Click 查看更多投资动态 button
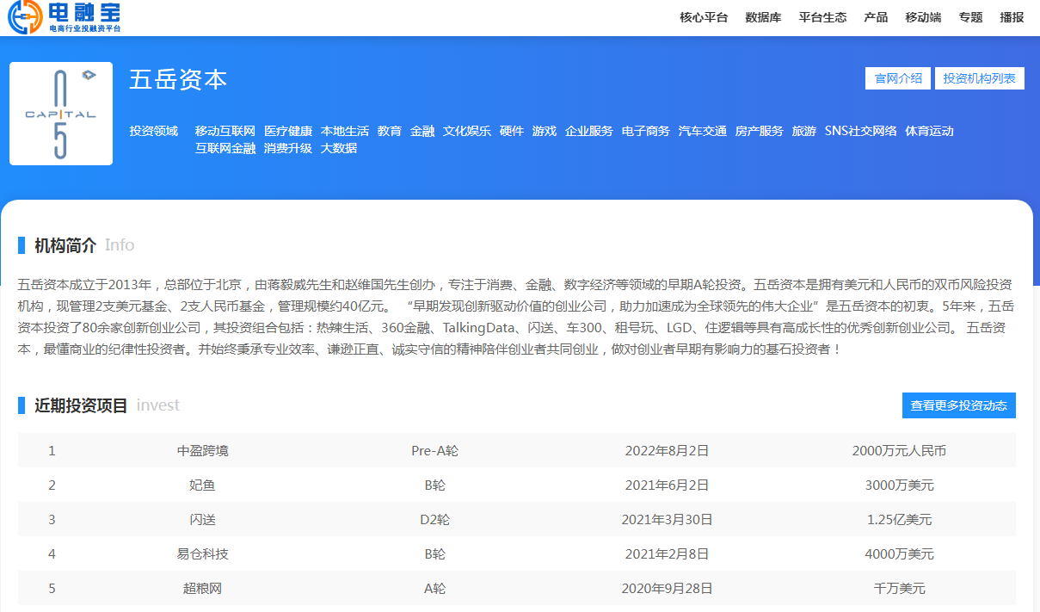 pos(959,405)
